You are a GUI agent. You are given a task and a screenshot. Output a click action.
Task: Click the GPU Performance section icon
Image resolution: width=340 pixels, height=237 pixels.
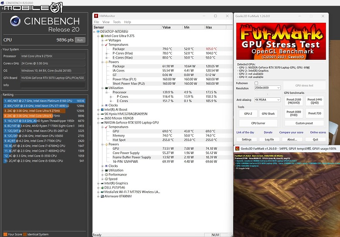click(106, 175)
